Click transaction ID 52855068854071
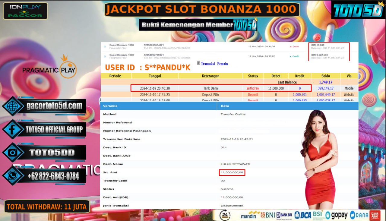386x221 pixels. pos(154,45)
